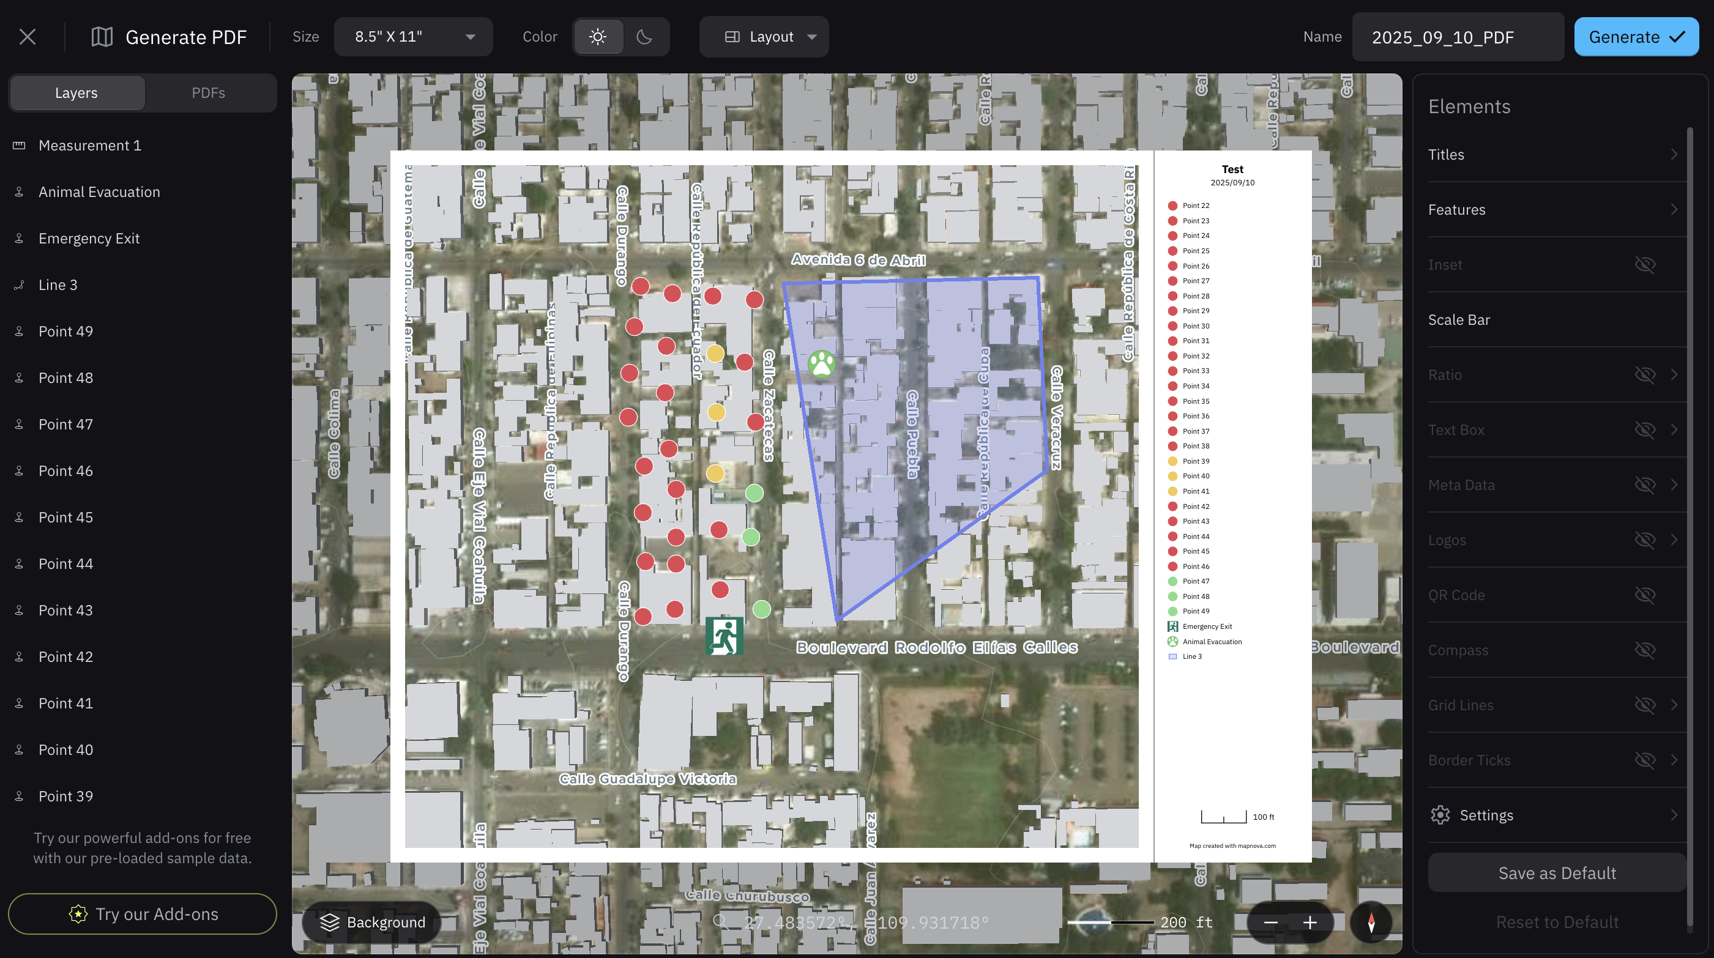Click the Generate button
This screenshot has width=1714, height=958.
tap(1636, 37)
